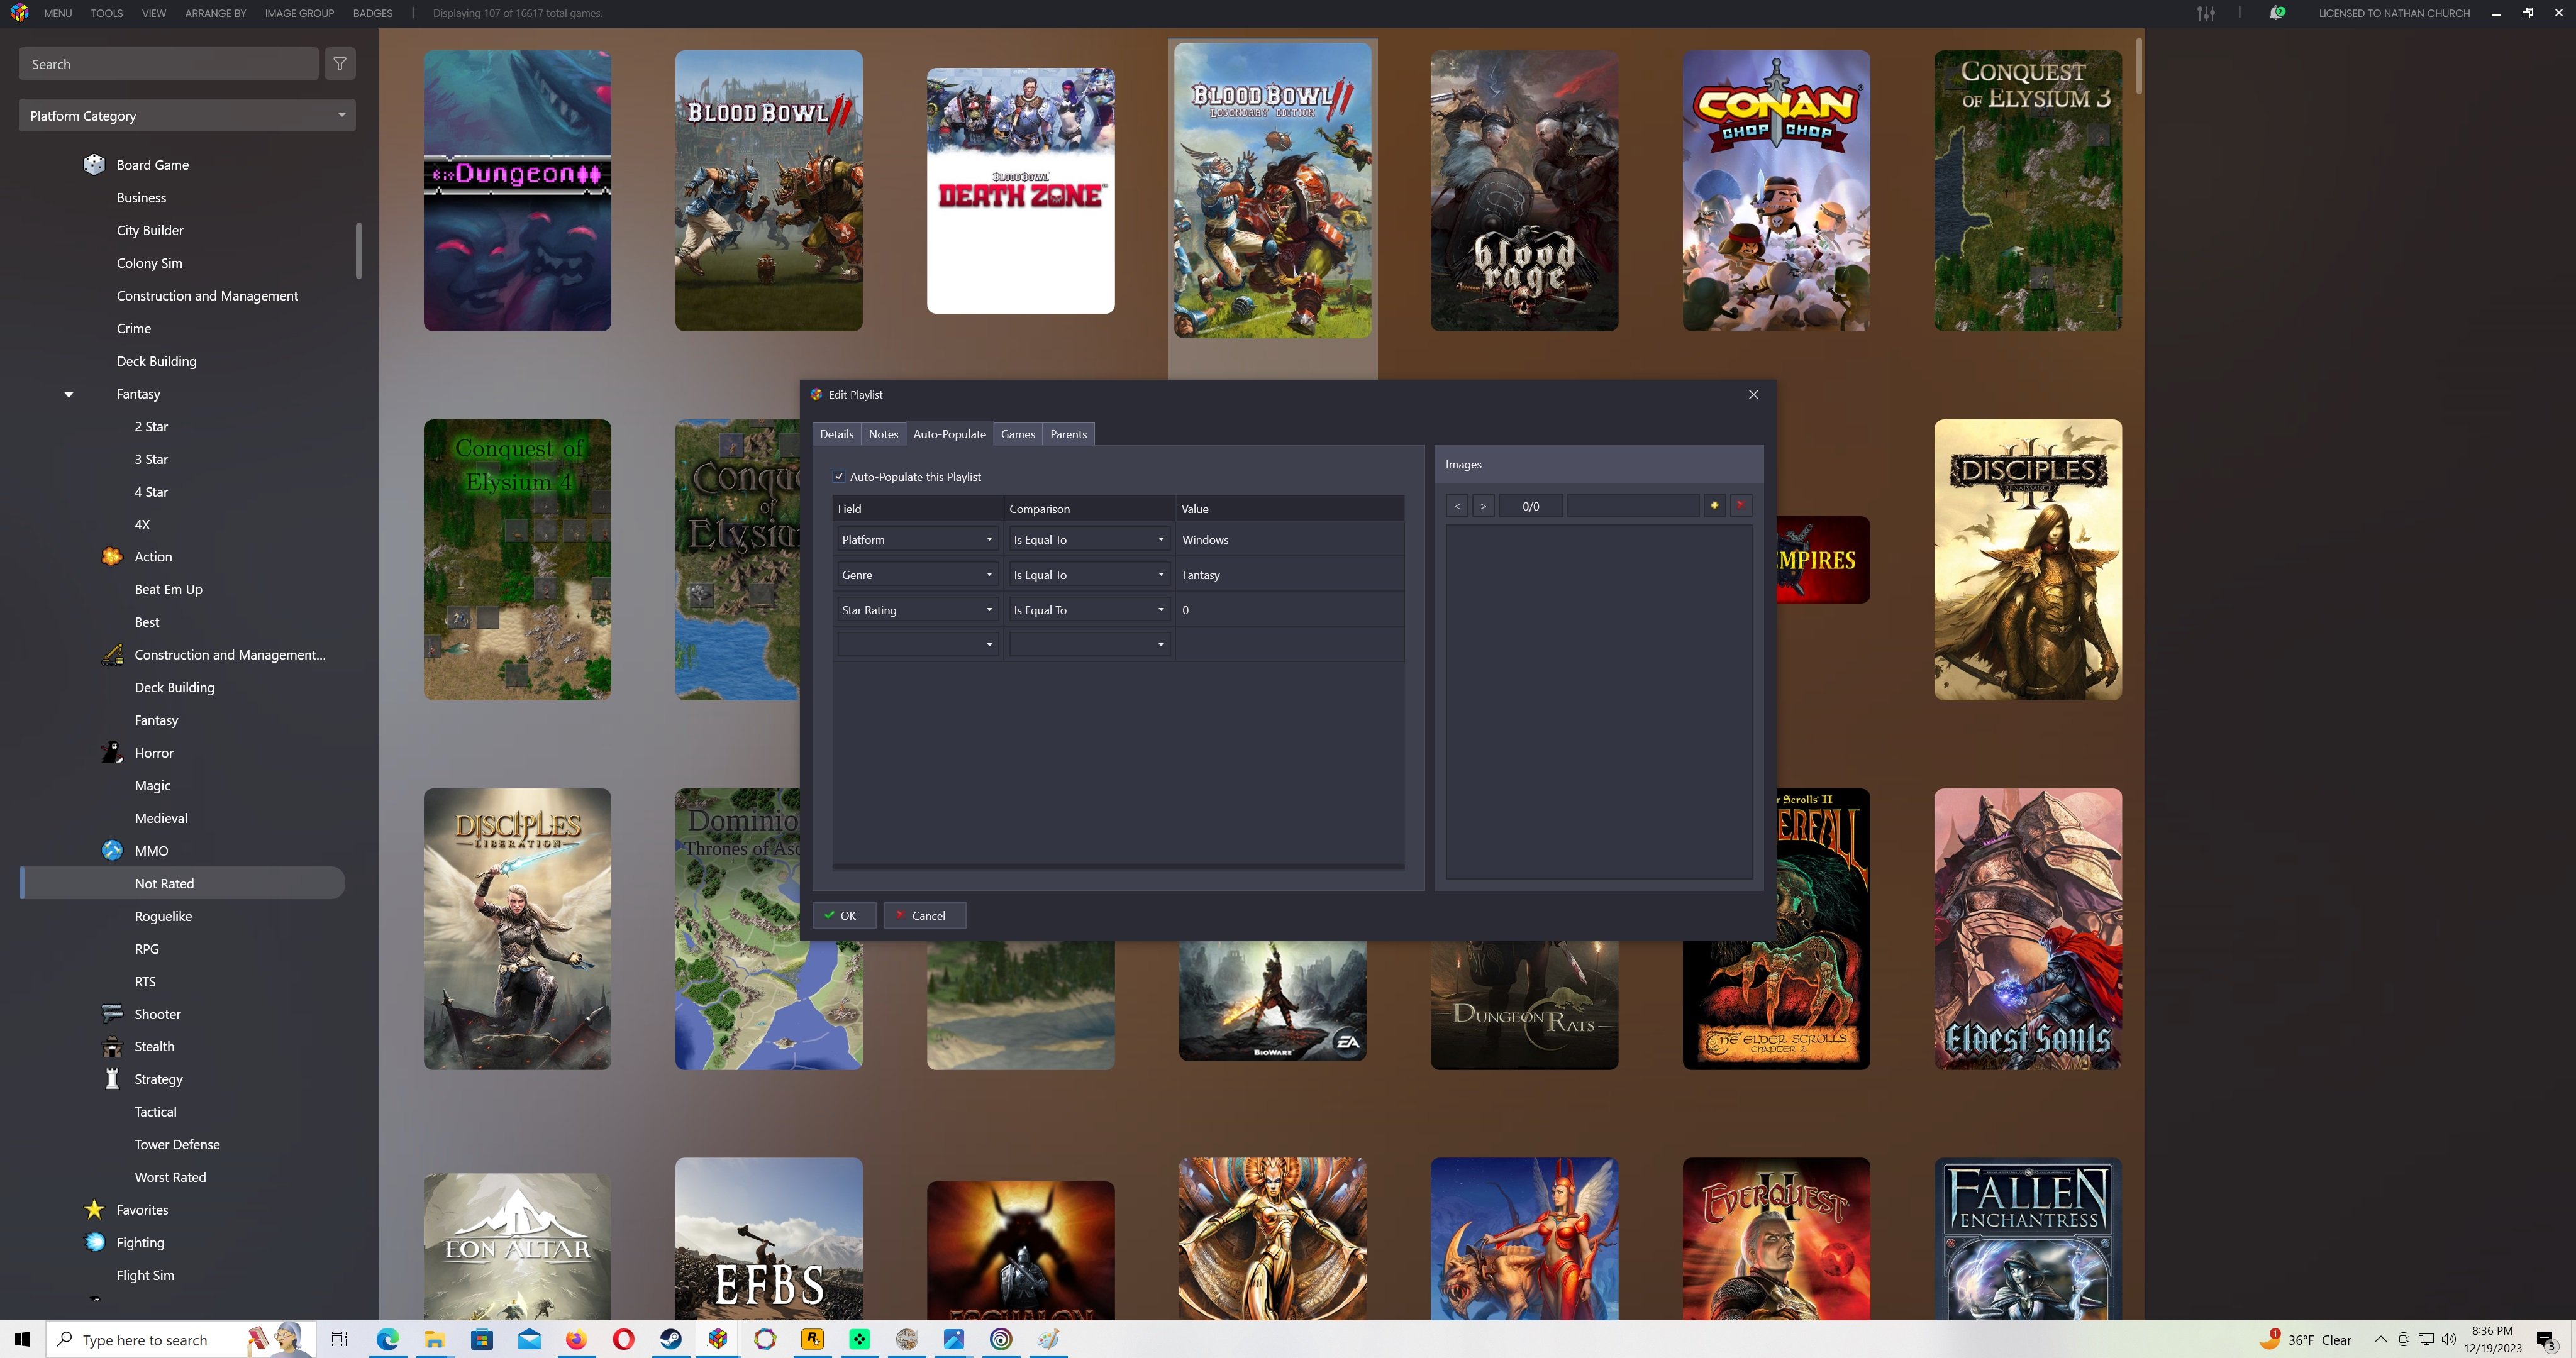The width and height of the screenshot is (2576, 1358).
Task: Open Microsoft Edge from the taskbar
Action: tap(387, 1339)
